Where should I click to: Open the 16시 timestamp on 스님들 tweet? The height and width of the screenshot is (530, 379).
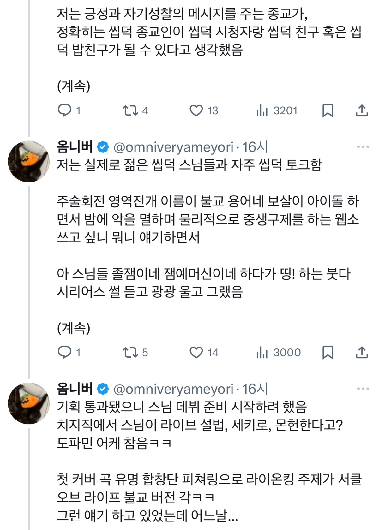click(x=255, y=147)
